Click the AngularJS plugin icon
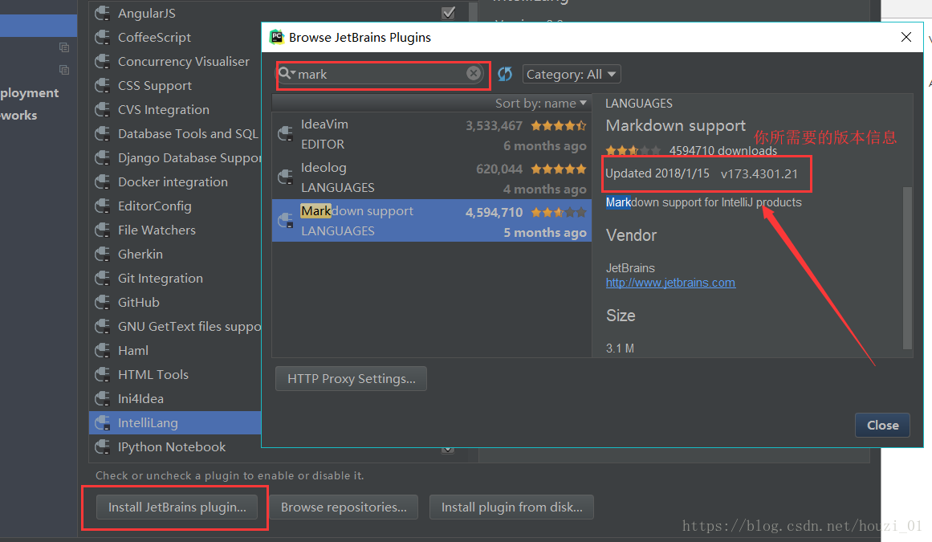 coord(102,13)
